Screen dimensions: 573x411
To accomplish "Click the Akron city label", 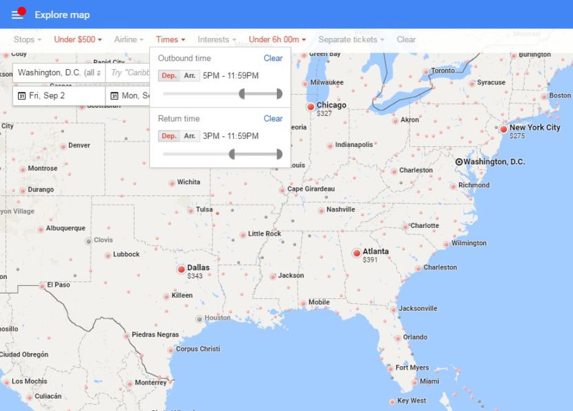I will [409, 120].
